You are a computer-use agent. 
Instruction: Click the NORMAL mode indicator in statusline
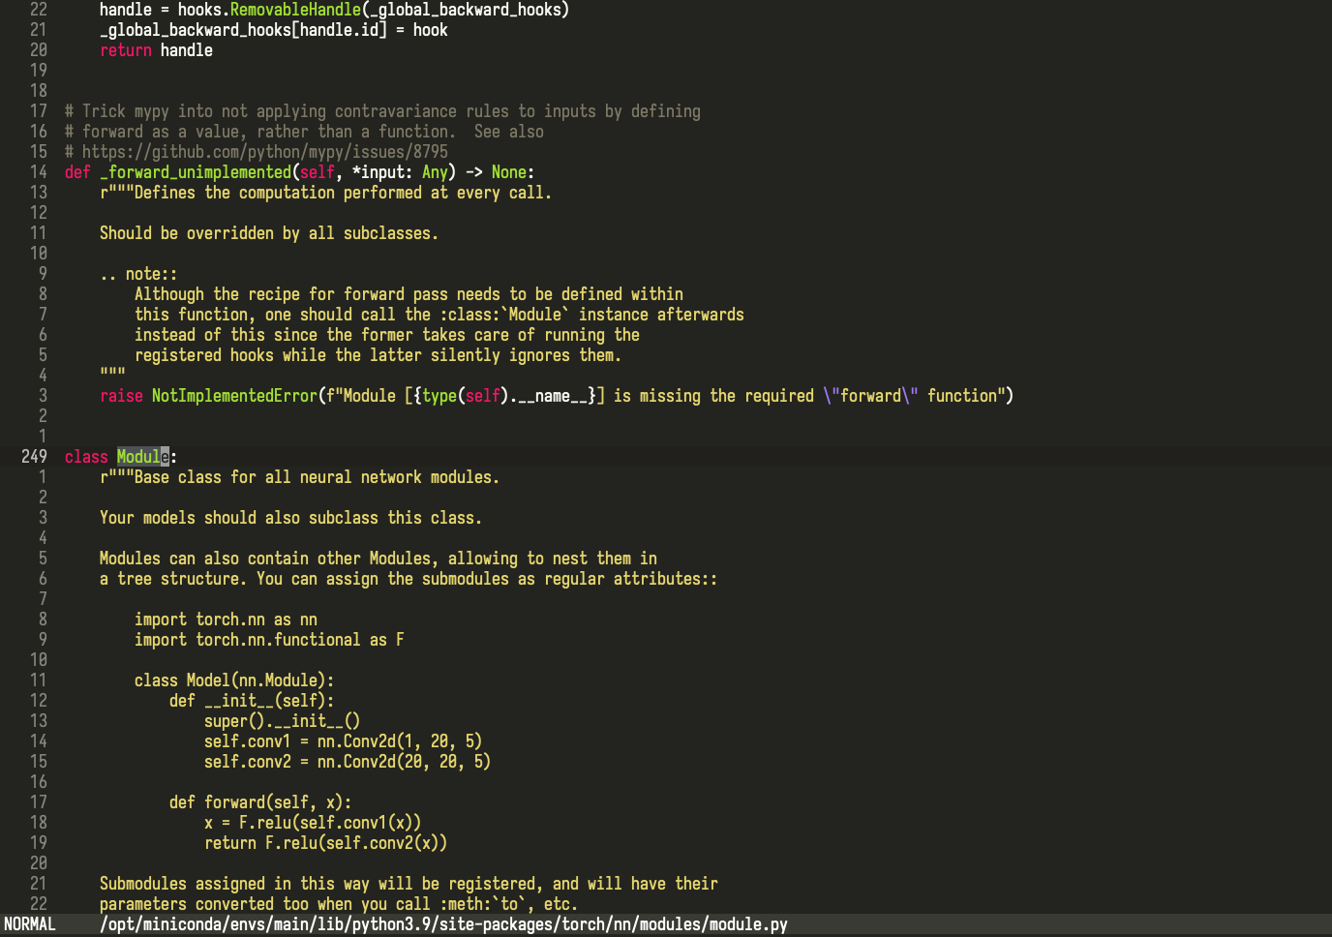point(30,924)
